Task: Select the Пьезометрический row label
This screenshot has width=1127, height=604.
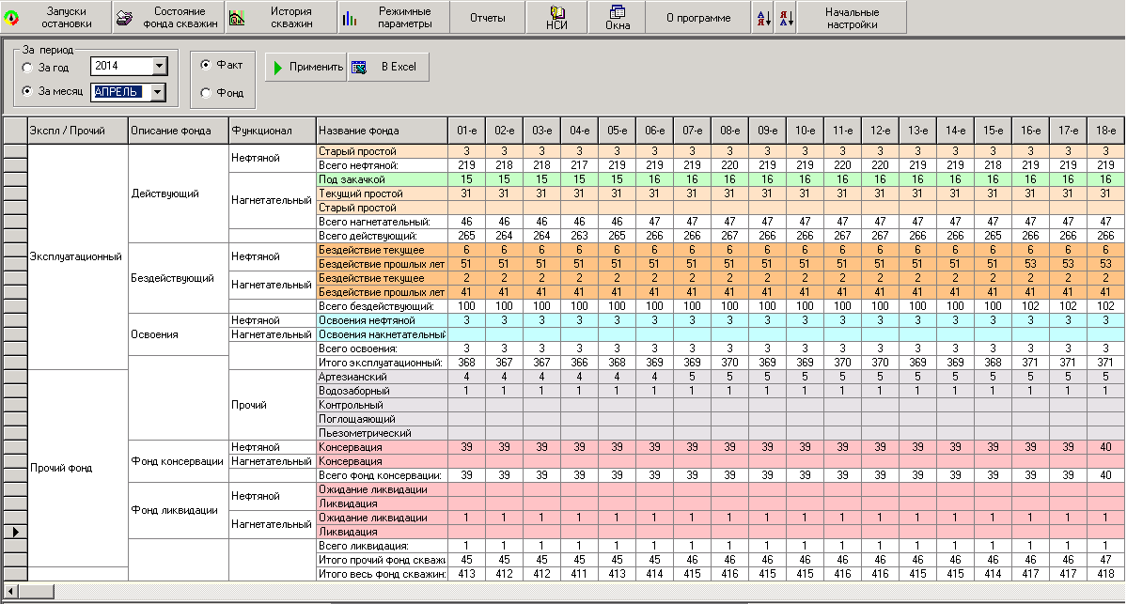Action: [382, 433]
